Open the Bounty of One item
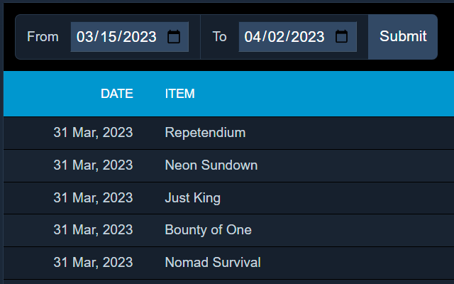 point(208,230)
